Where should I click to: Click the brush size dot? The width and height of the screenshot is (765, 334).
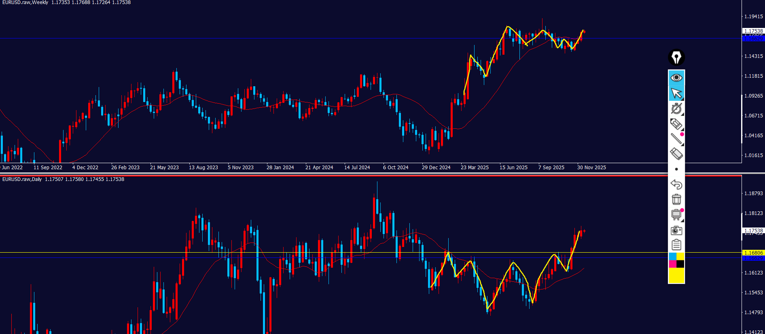coord(676,169)
